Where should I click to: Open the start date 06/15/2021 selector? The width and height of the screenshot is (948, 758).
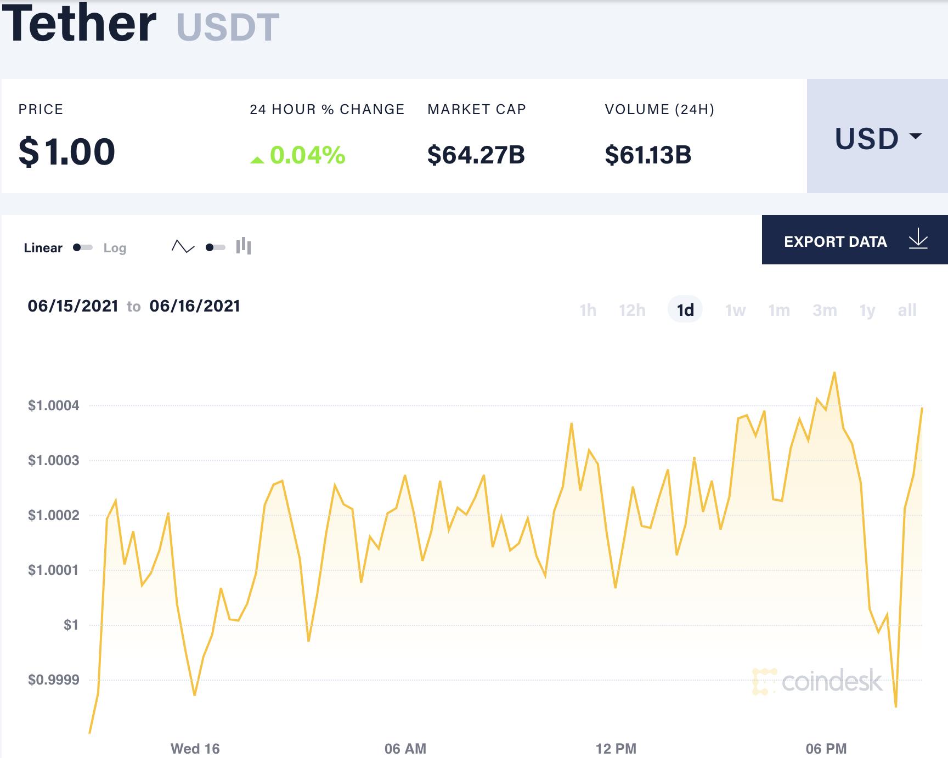click(73, 306)
